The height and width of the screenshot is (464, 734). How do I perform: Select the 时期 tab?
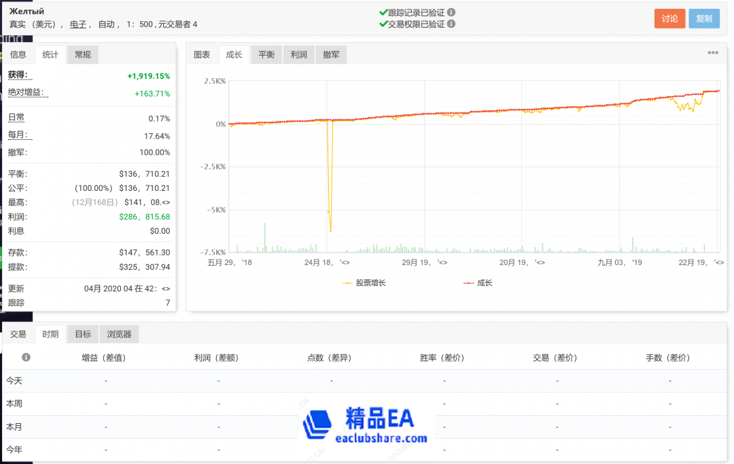50,334
